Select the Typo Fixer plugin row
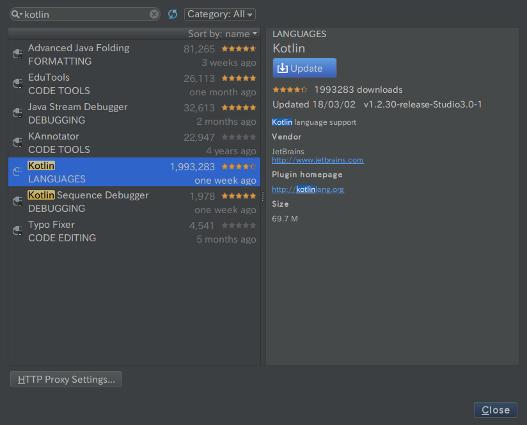This screenshot has width=527, height=425. (134, 231)
